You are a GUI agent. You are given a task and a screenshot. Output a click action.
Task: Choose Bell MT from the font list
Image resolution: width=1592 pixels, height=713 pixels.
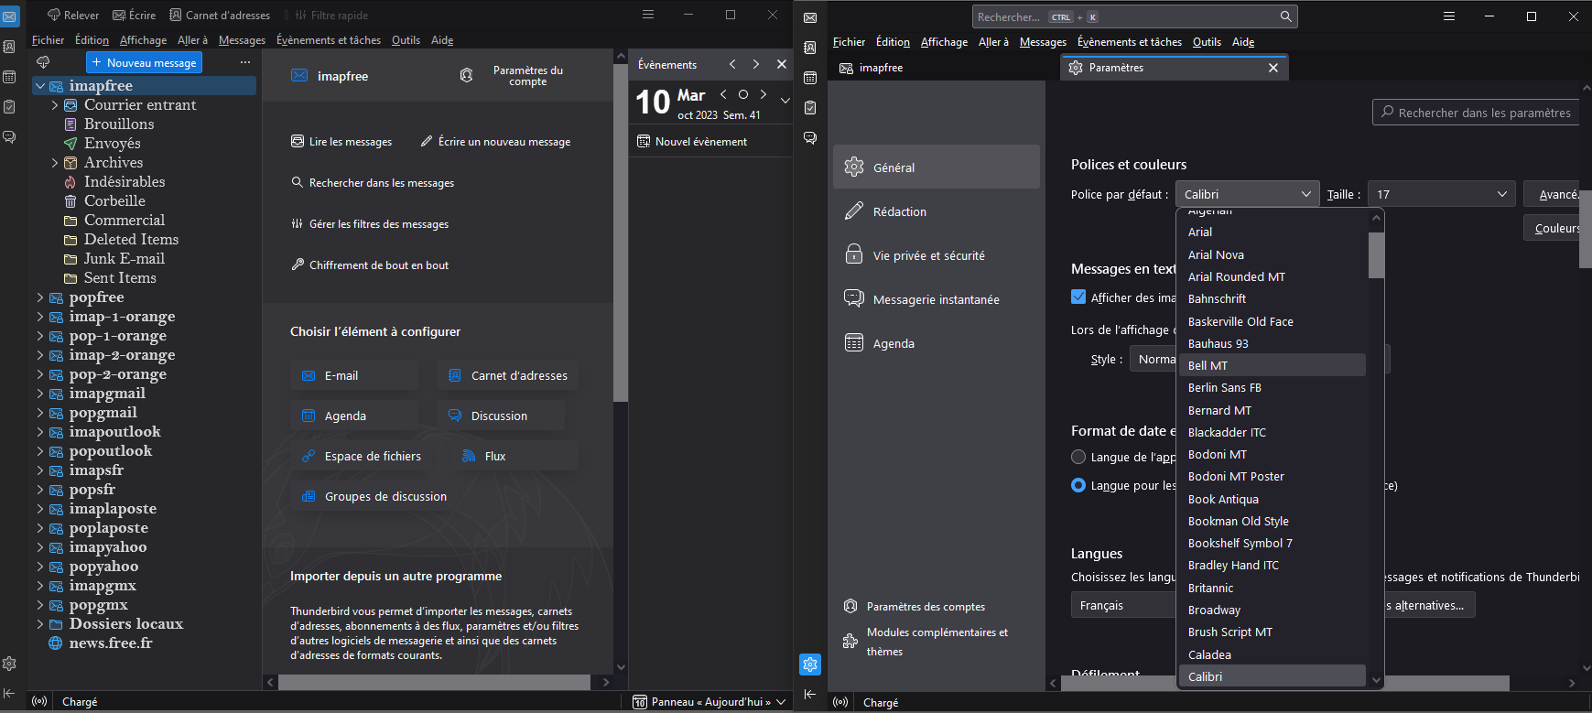(1272, 365)
